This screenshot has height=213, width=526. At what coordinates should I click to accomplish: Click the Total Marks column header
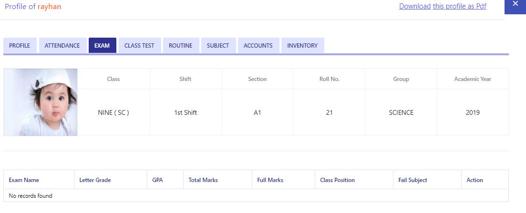coord(203,180)
